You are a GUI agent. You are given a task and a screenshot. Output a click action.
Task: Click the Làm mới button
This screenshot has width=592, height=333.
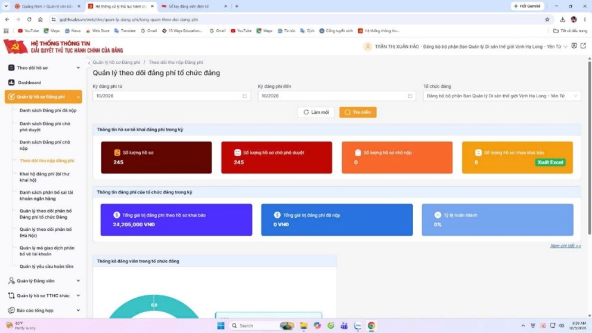pos(316,112)
